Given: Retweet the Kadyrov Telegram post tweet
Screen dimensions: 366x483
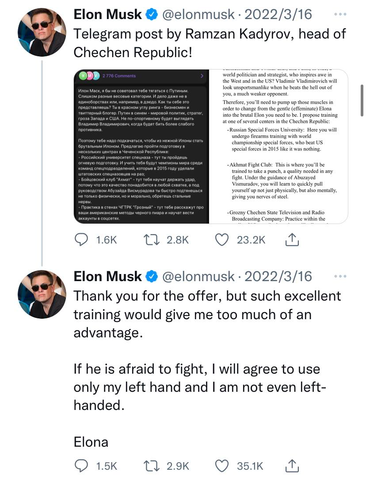Looking at the screenshot, I should pos(152,240).
